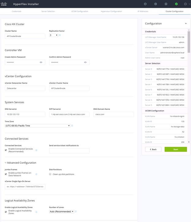Open the settings gear icon
Screen dimensions: 191x222
coord(185,4)
